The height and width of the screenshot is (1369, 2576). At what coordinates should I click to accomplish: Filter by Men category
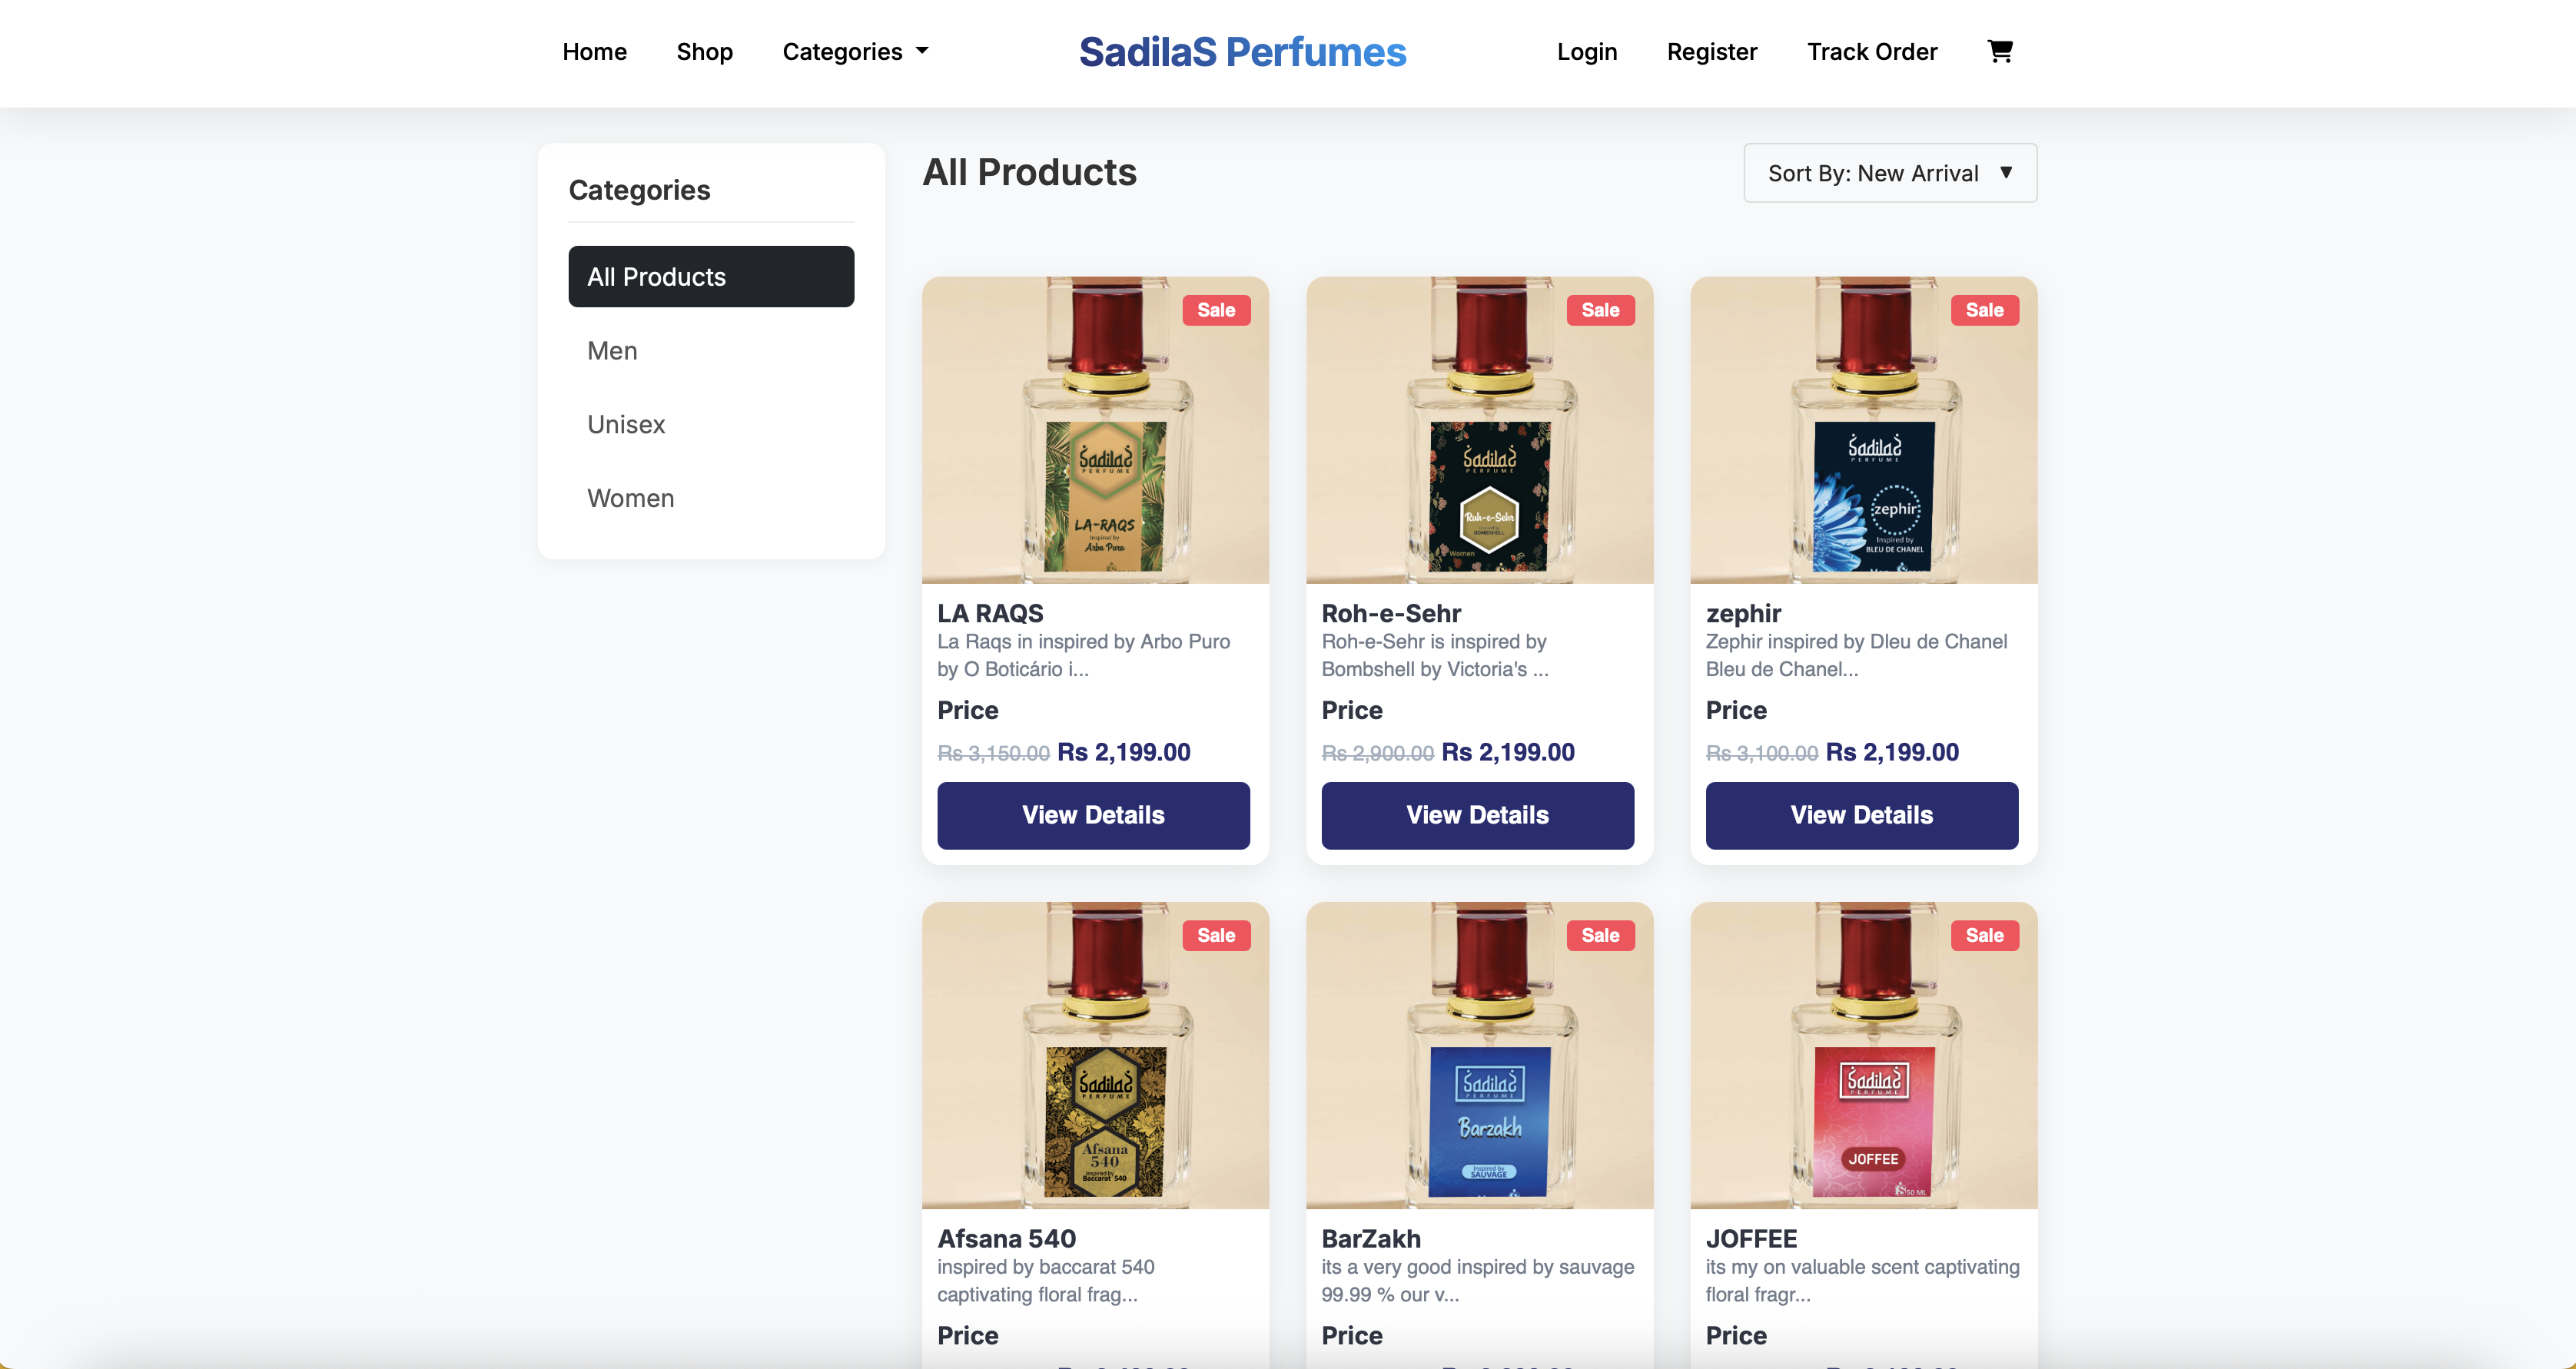pos(612,351)
